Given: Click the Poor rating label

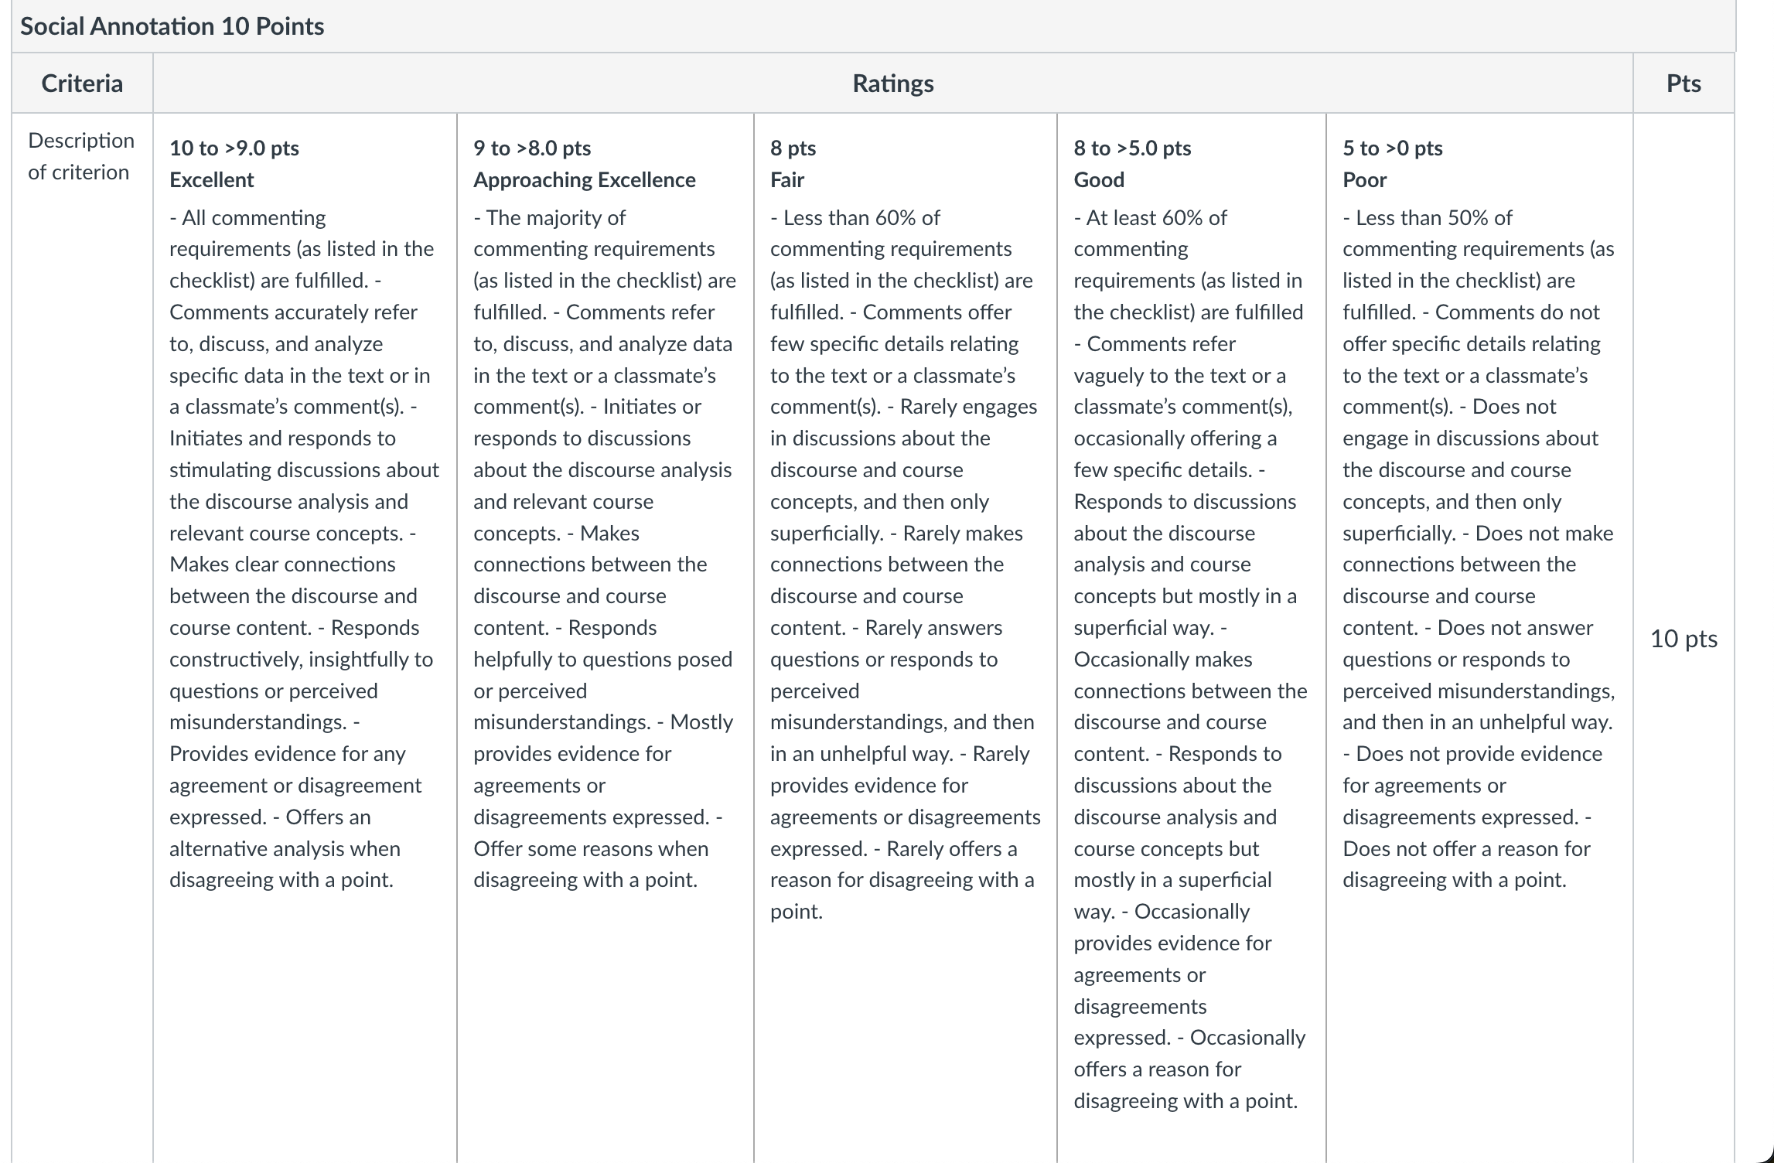Looking at the screenshot, I should pos(1365,179).
